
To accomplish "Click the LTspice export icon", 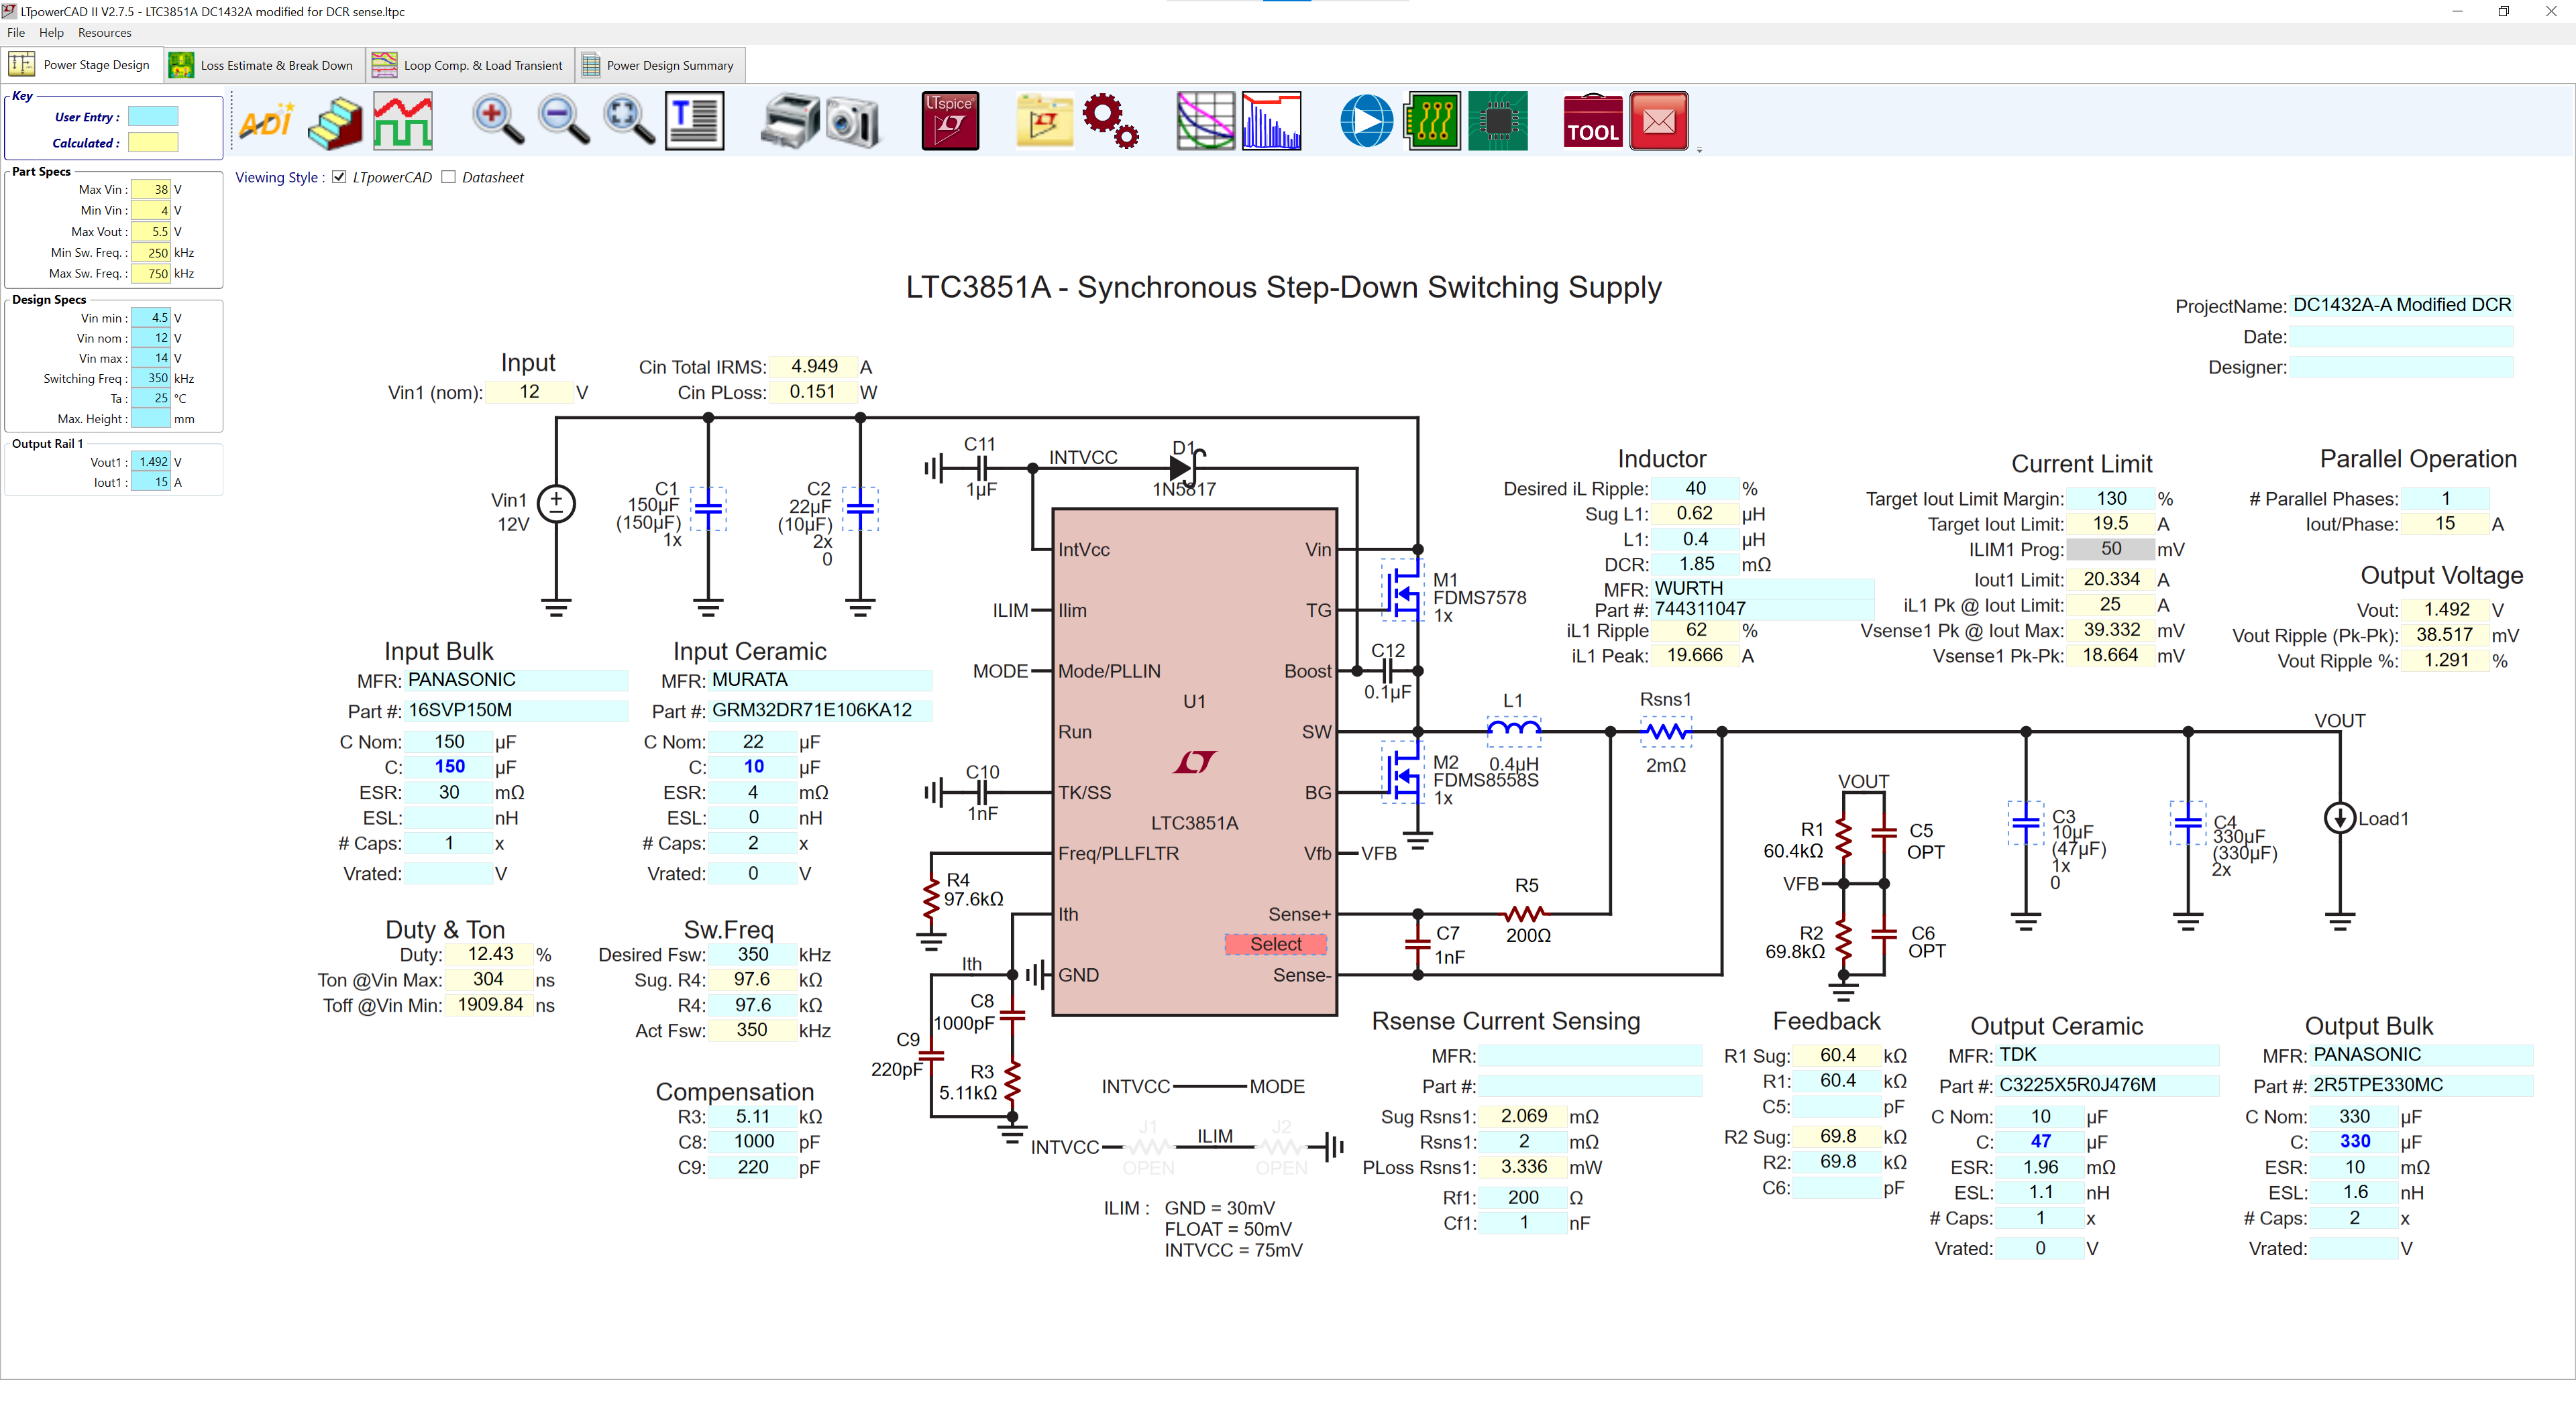I will click(x=949, y=121).
